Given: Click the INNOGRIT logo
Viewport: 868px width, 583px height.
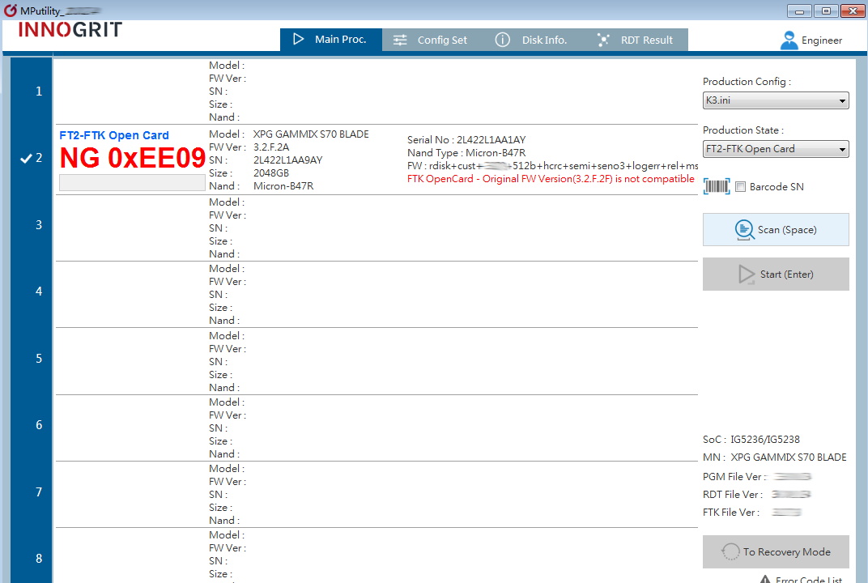Looking at the screenshot, I should tap(70, 30).
